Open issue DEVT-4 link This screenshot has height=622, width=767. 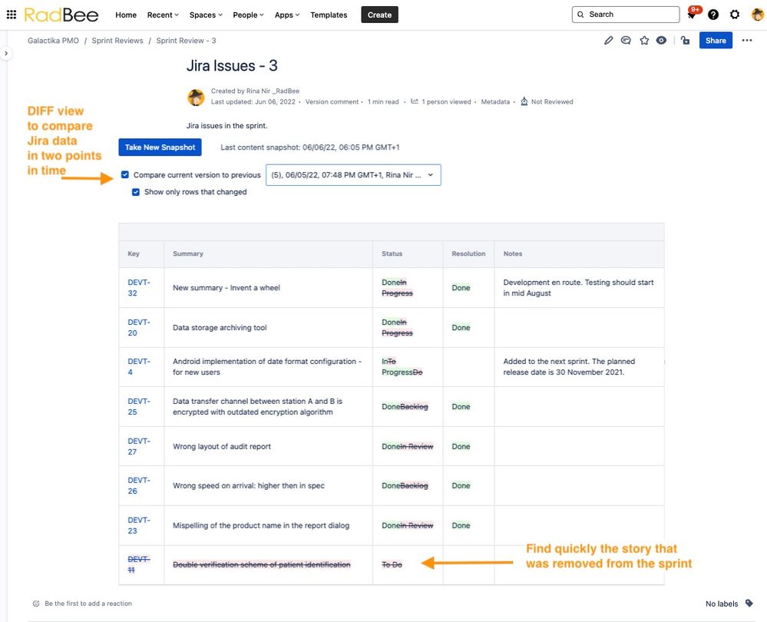139,366
